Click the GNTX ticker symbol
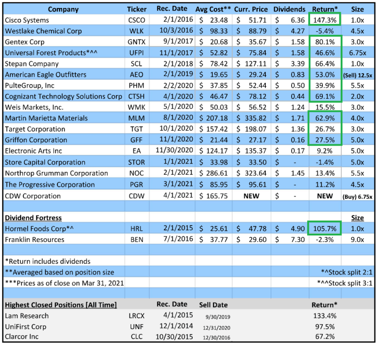The width and height of the screenshot is (377, 345). coord(137,42)
